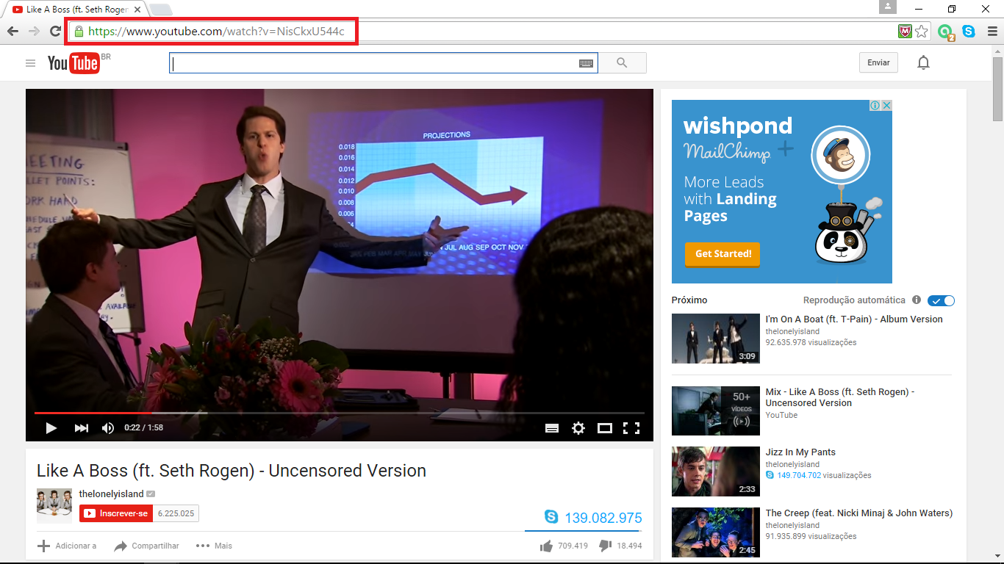Open a new browser tab
Viewport: 1004px width, 564px height.
pyautogui.click(x=160, y=10)
